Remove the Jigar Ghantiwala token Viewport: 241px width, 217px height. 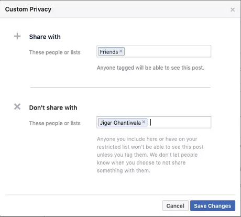pos(144,122)
